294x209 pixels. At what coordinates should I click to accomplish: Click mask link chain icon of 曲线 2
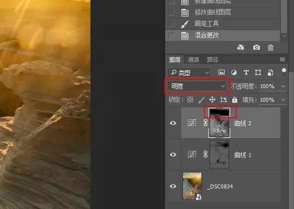pos(206,123)
